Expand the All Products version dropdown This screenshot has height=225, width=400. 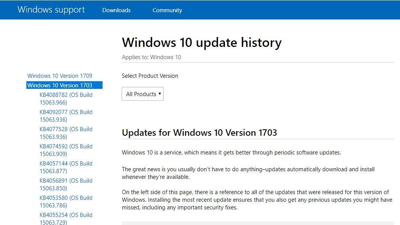pos(143,94)
